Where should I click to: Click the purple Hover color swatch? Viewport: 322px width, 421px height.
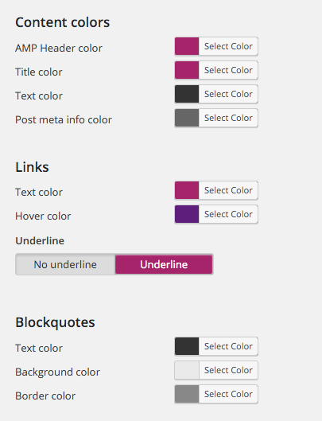187,214
